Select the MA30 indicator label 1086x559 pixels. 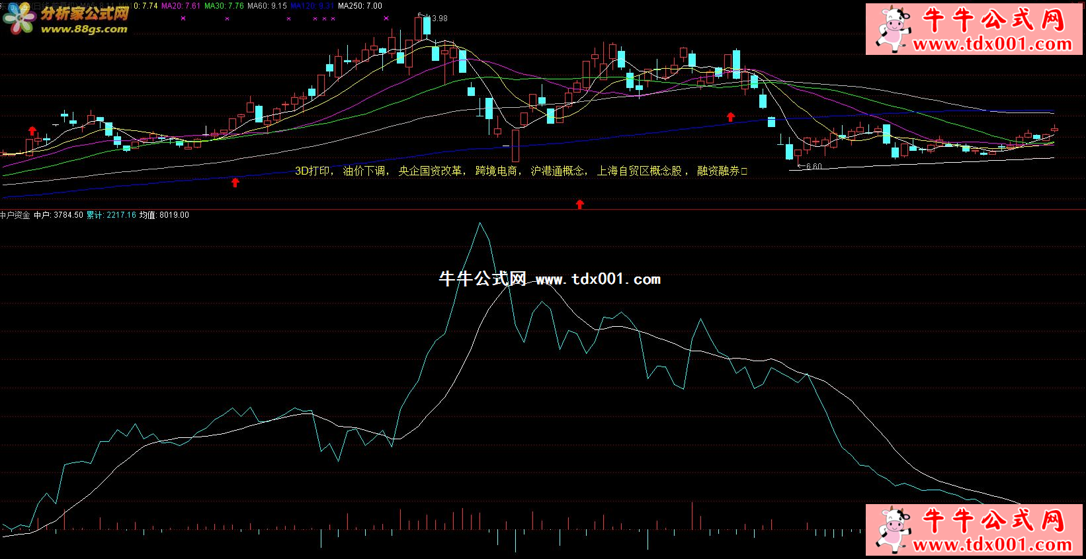[x=224, y=6]
